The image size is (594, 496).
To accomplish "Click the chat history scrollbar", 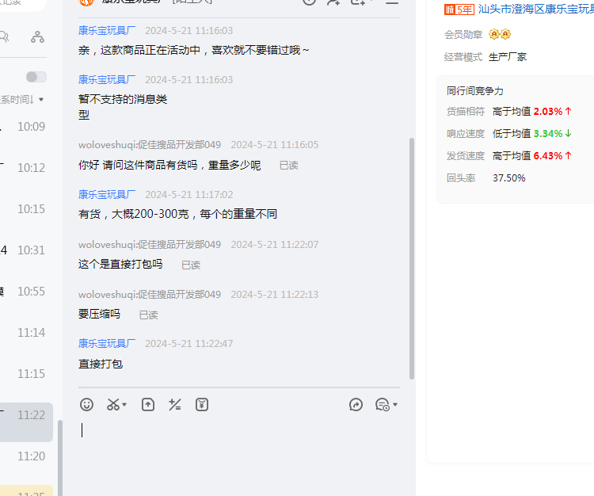I will 412,258.
